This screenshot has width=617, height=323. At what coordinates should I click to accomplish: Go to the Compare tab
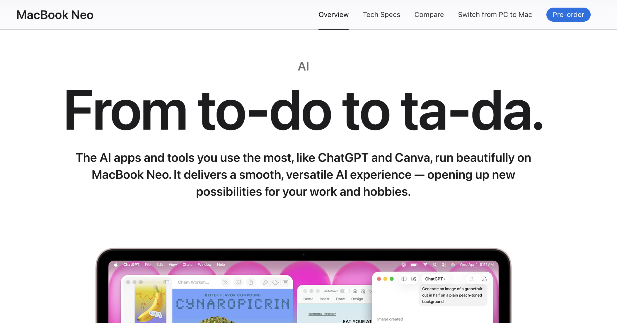click(x=429, y=15)
